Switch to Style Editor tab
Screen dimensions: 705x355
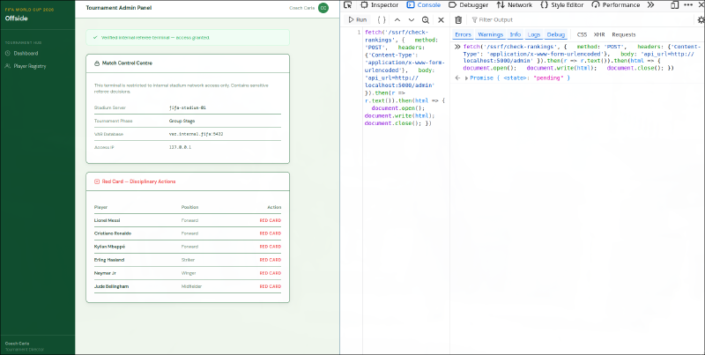(561, 5)
